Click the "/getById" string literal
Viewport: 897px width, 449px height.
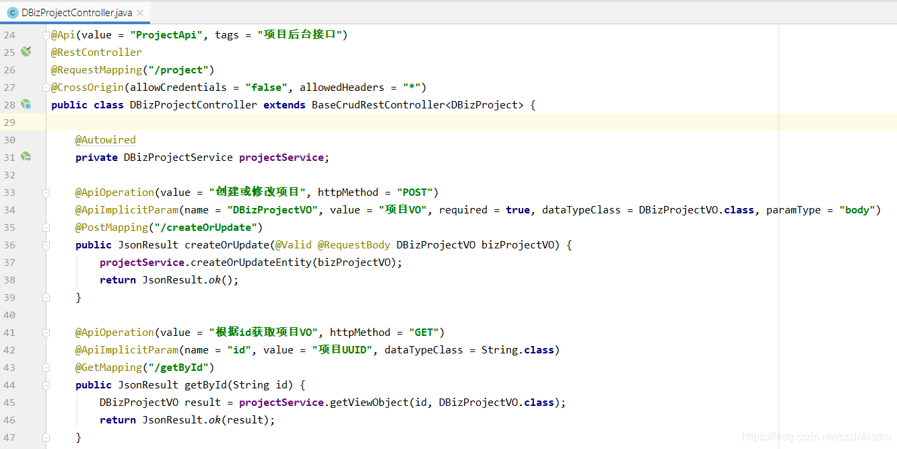pyautogui.click(x=178, y=367)
